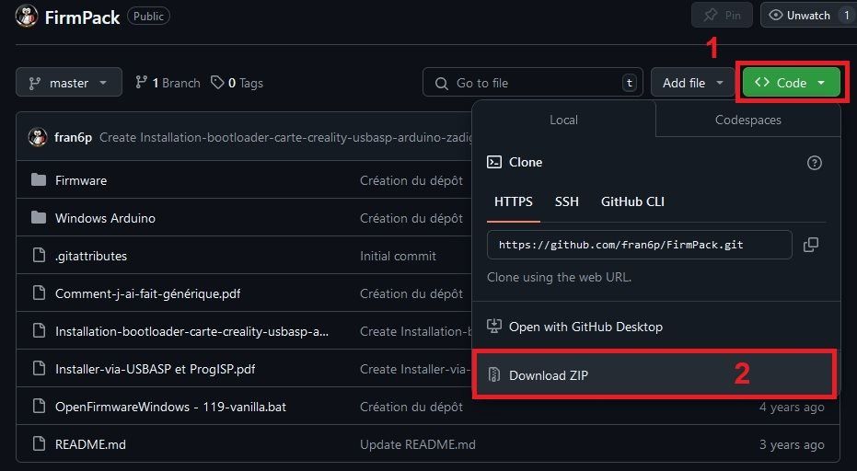Click the README.md file icon

pyautogui.click(x=39, y=443)
